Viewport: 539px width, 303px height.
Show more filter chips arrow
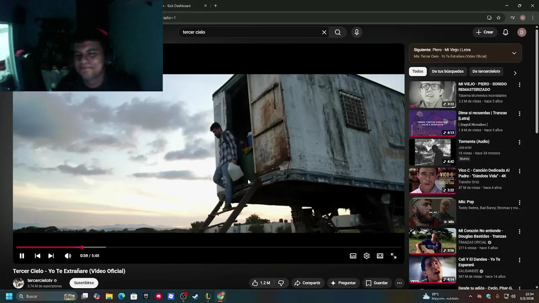point(515,73)
